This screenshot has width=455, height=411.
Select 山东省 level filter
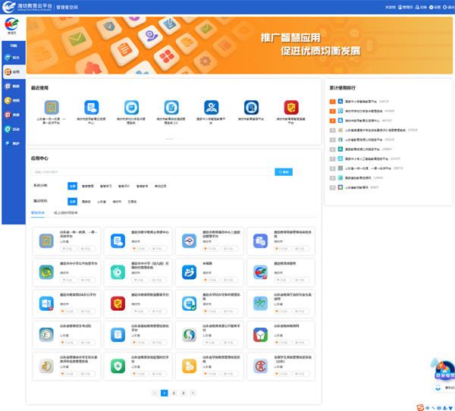(x=102, y=202)
